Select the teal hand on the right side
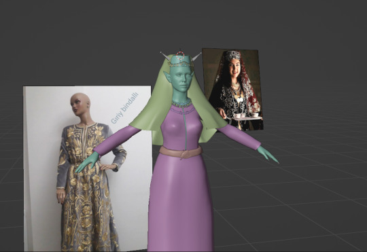The image size is (367, 252). click(267, 155)
